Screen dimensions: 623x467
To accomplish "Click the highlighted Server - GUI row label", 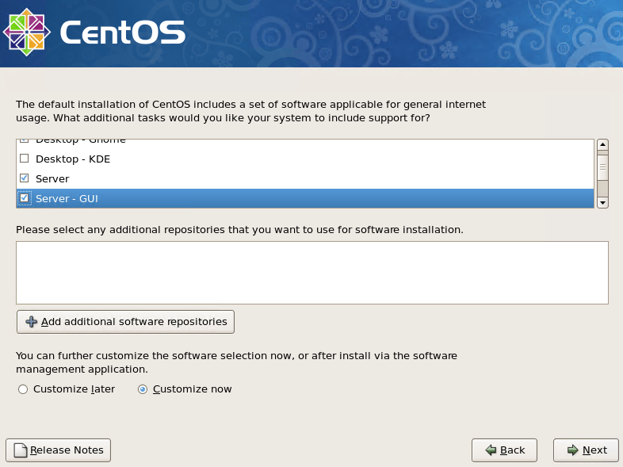I will tap(67, 198).
